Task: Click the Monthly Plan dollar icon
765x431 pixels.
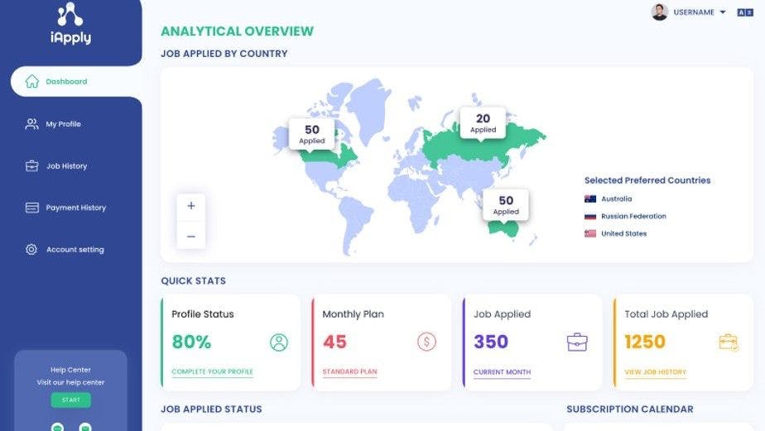Action: tap(426, 342)
